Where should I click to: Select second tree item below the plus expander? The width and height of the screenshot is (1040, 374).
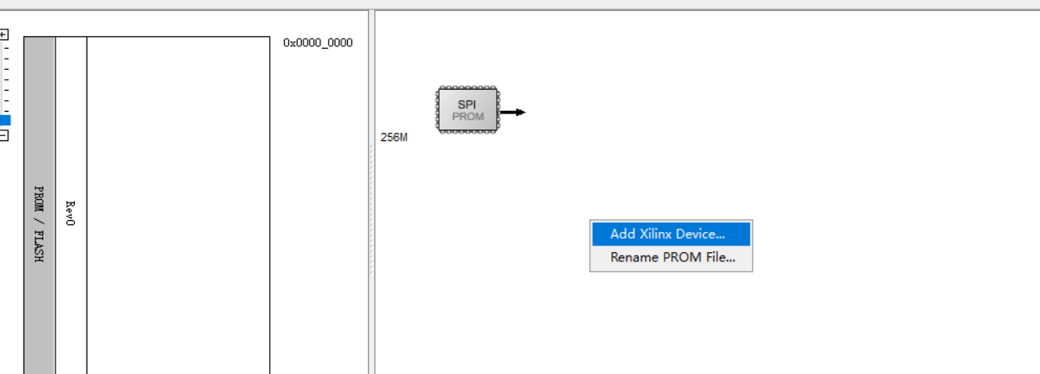pos(6,59)
